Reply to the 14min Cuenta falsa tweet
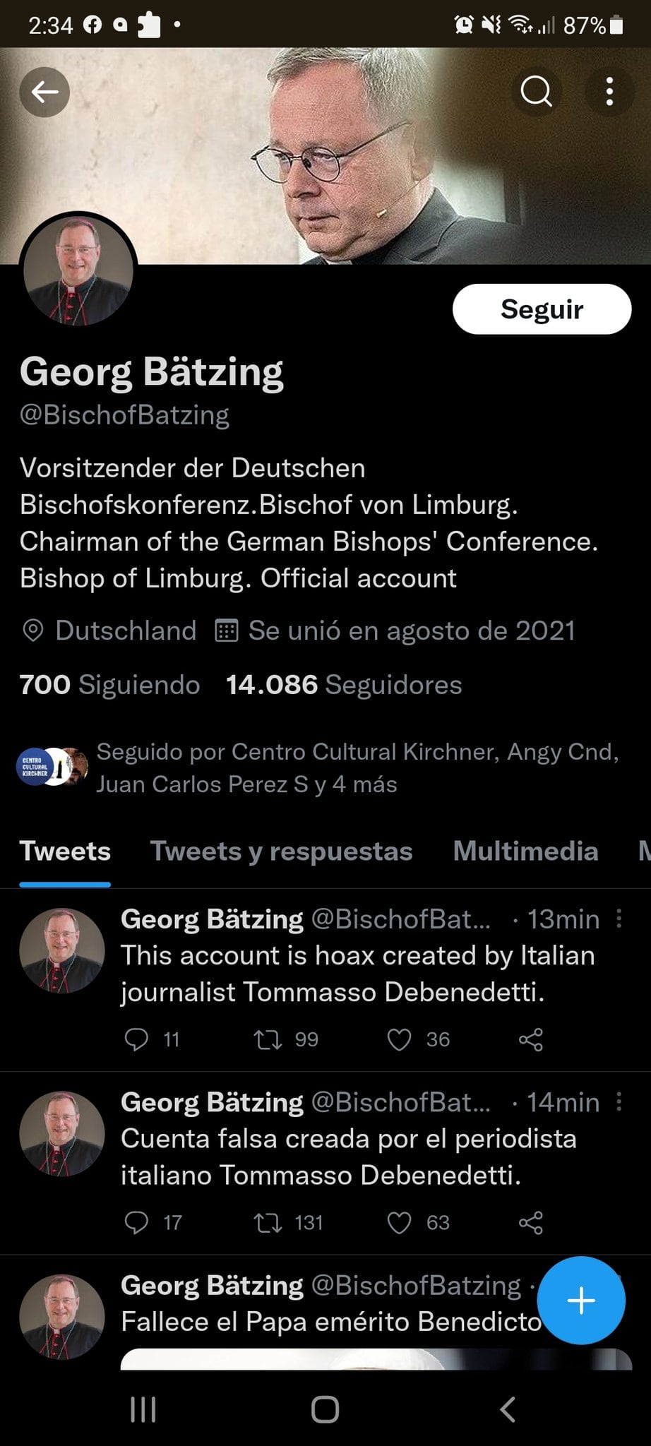 coord(136,1222)
